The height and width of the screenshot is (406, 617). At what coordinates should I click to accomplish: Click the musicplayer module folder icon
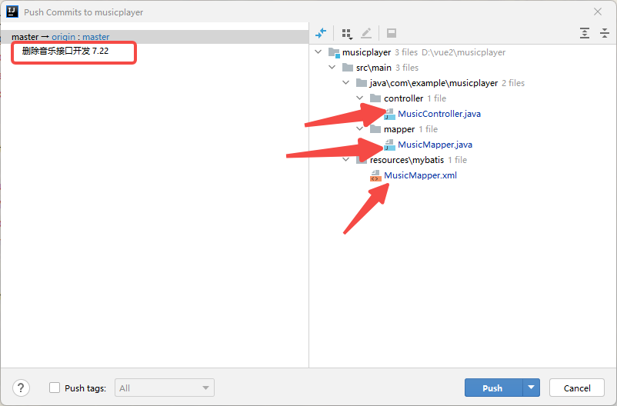(x=334, y=52)
